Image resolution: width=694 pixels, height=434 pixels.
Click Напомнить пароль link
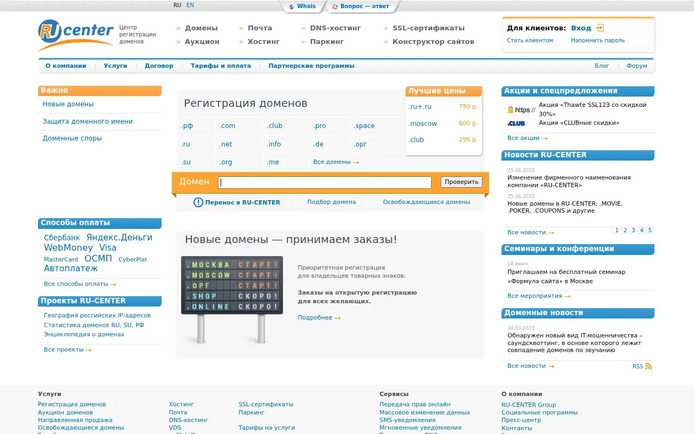click(x=597, y=40)
